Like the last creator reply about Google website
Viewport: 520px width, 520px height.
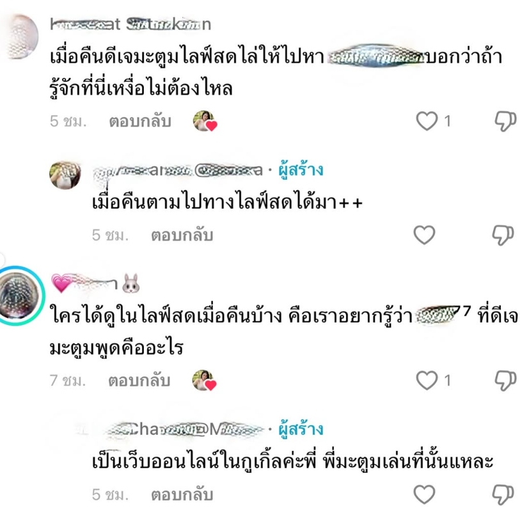tap(425, 494)
